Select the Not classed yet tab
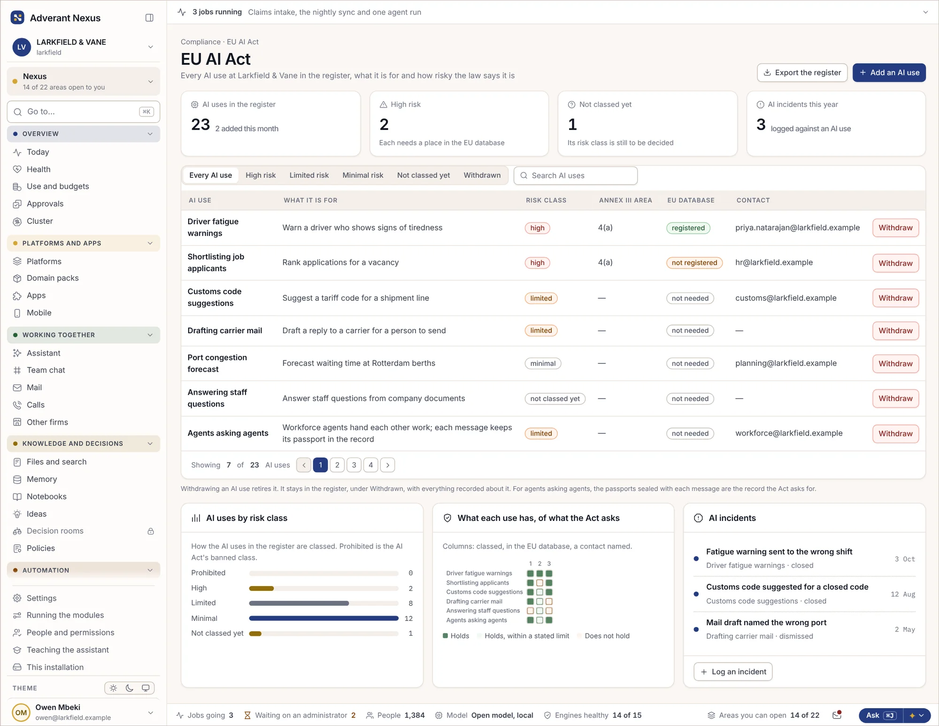 pos(423,175)
